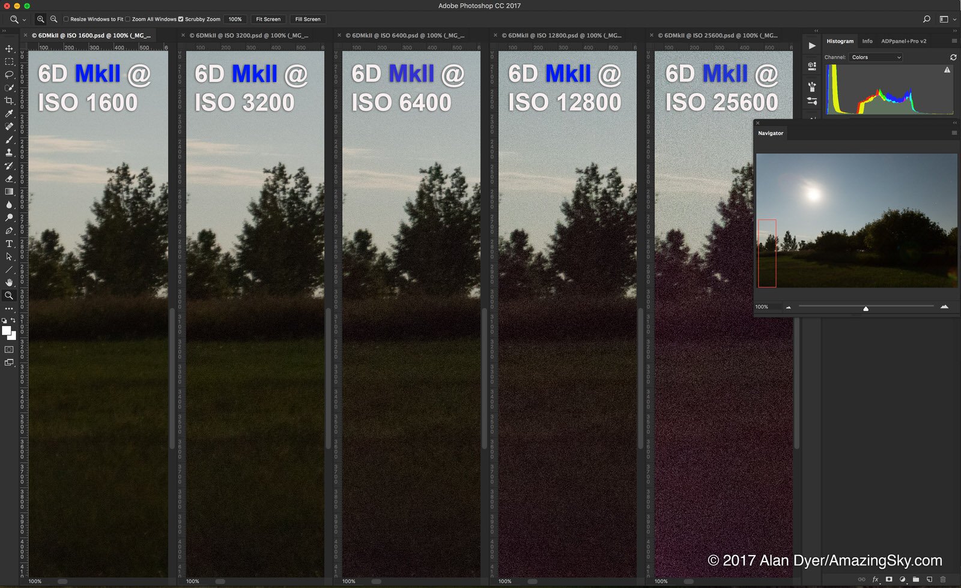This screenshot has height=588, width=961.
Task: Disable Scrubby Zoom checkbox
Action: 181,19
